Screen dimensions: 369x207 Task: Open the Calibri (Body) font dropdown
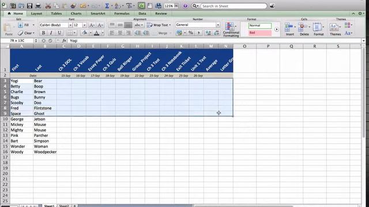coord(70,25)
